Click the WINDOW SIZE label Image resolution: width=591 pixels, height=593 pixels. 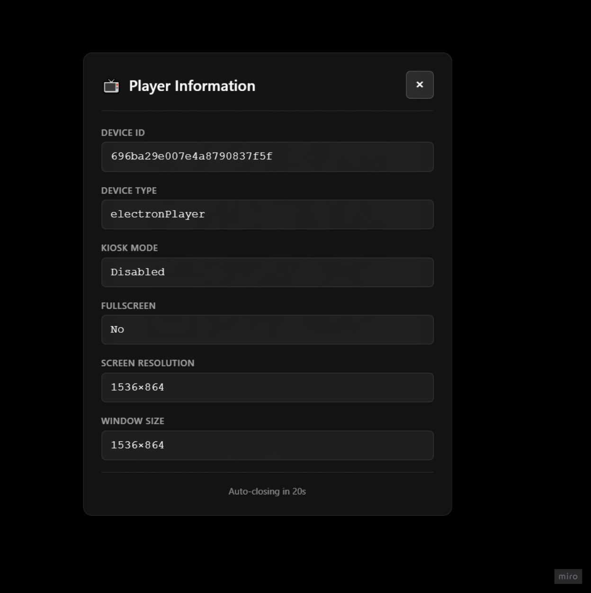click(133, 421)
